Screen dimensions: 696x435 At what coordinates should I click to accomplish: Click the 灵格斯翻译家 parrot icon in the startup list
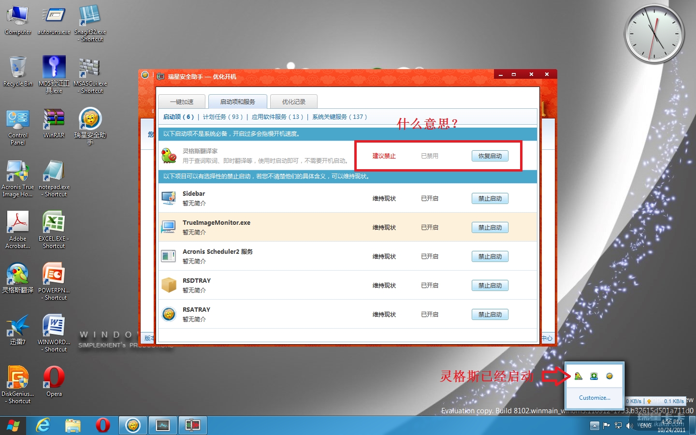coord(169,156)
